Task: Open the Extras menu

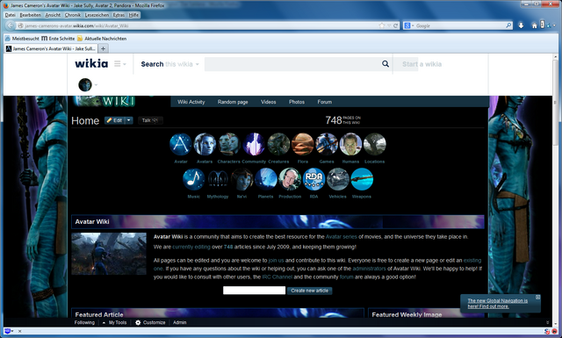Action: [x=119, y=15]
